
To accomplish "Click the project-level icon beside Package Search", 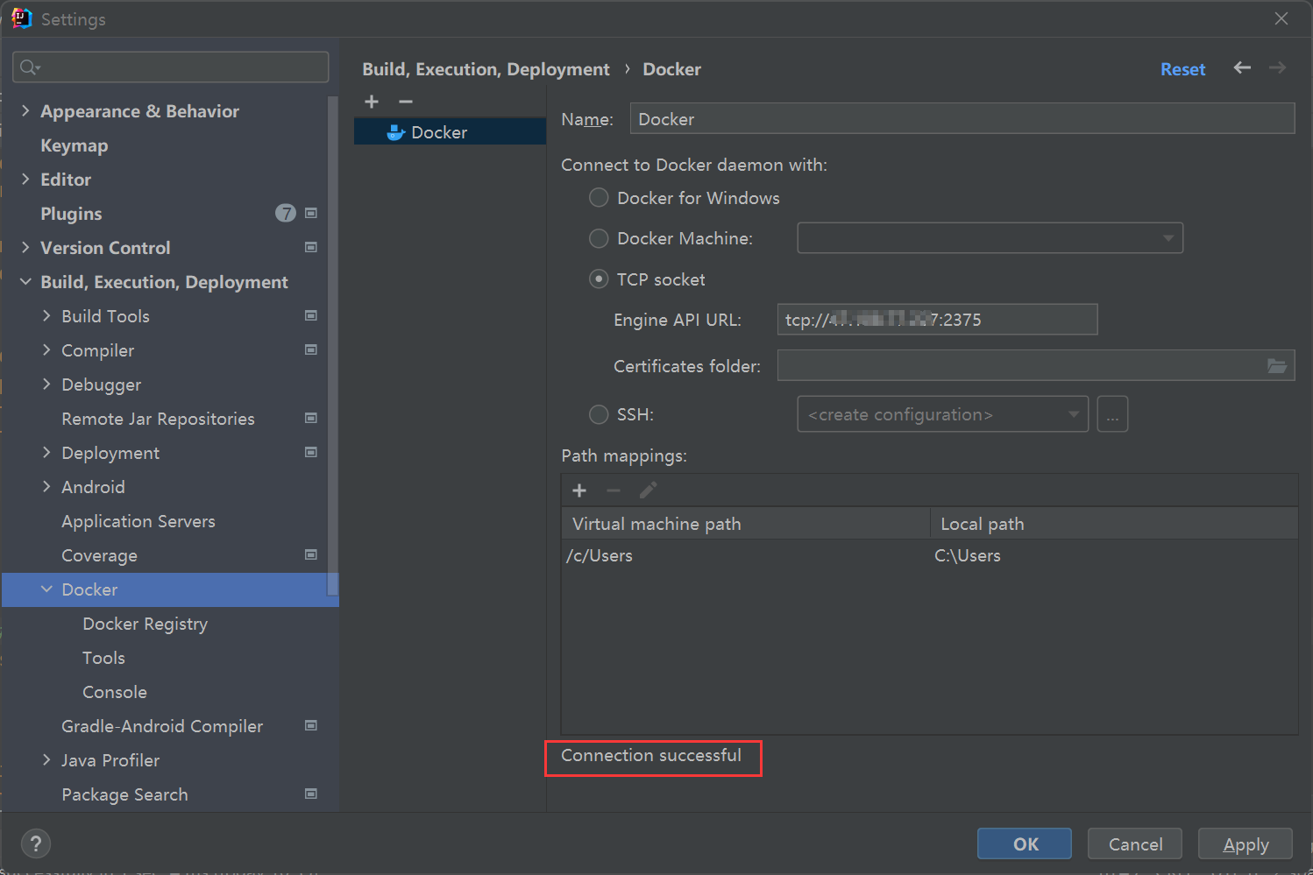I will 310,794.
